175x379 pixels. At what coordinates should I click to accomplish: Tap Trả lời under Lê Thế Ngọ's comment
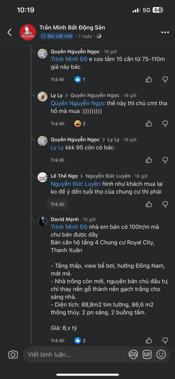(x=58, y=204)
